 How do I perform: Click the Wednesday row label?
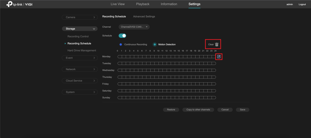point(108,70)
